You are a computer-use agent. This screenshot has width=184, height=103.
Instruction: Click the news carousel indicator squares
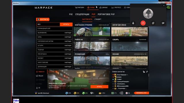point(54,72)
